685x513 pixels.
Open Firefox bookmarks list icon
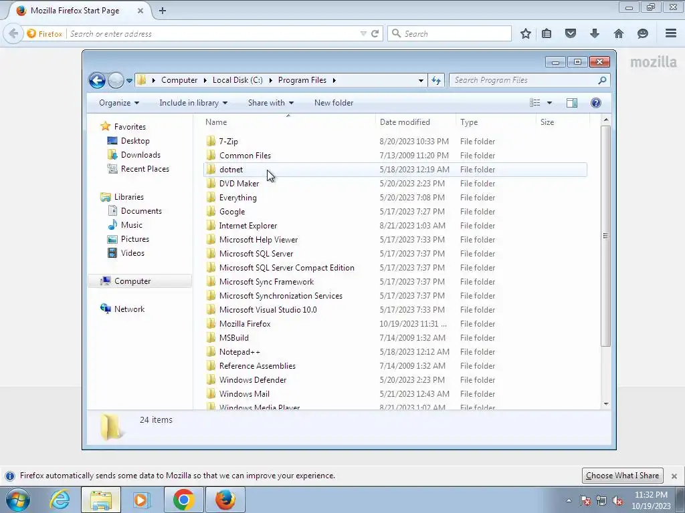(x=547, y=33)
